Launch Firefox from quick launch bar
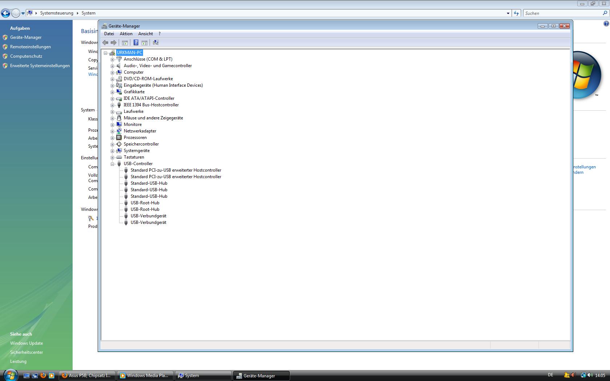 [x=43, y=376]
